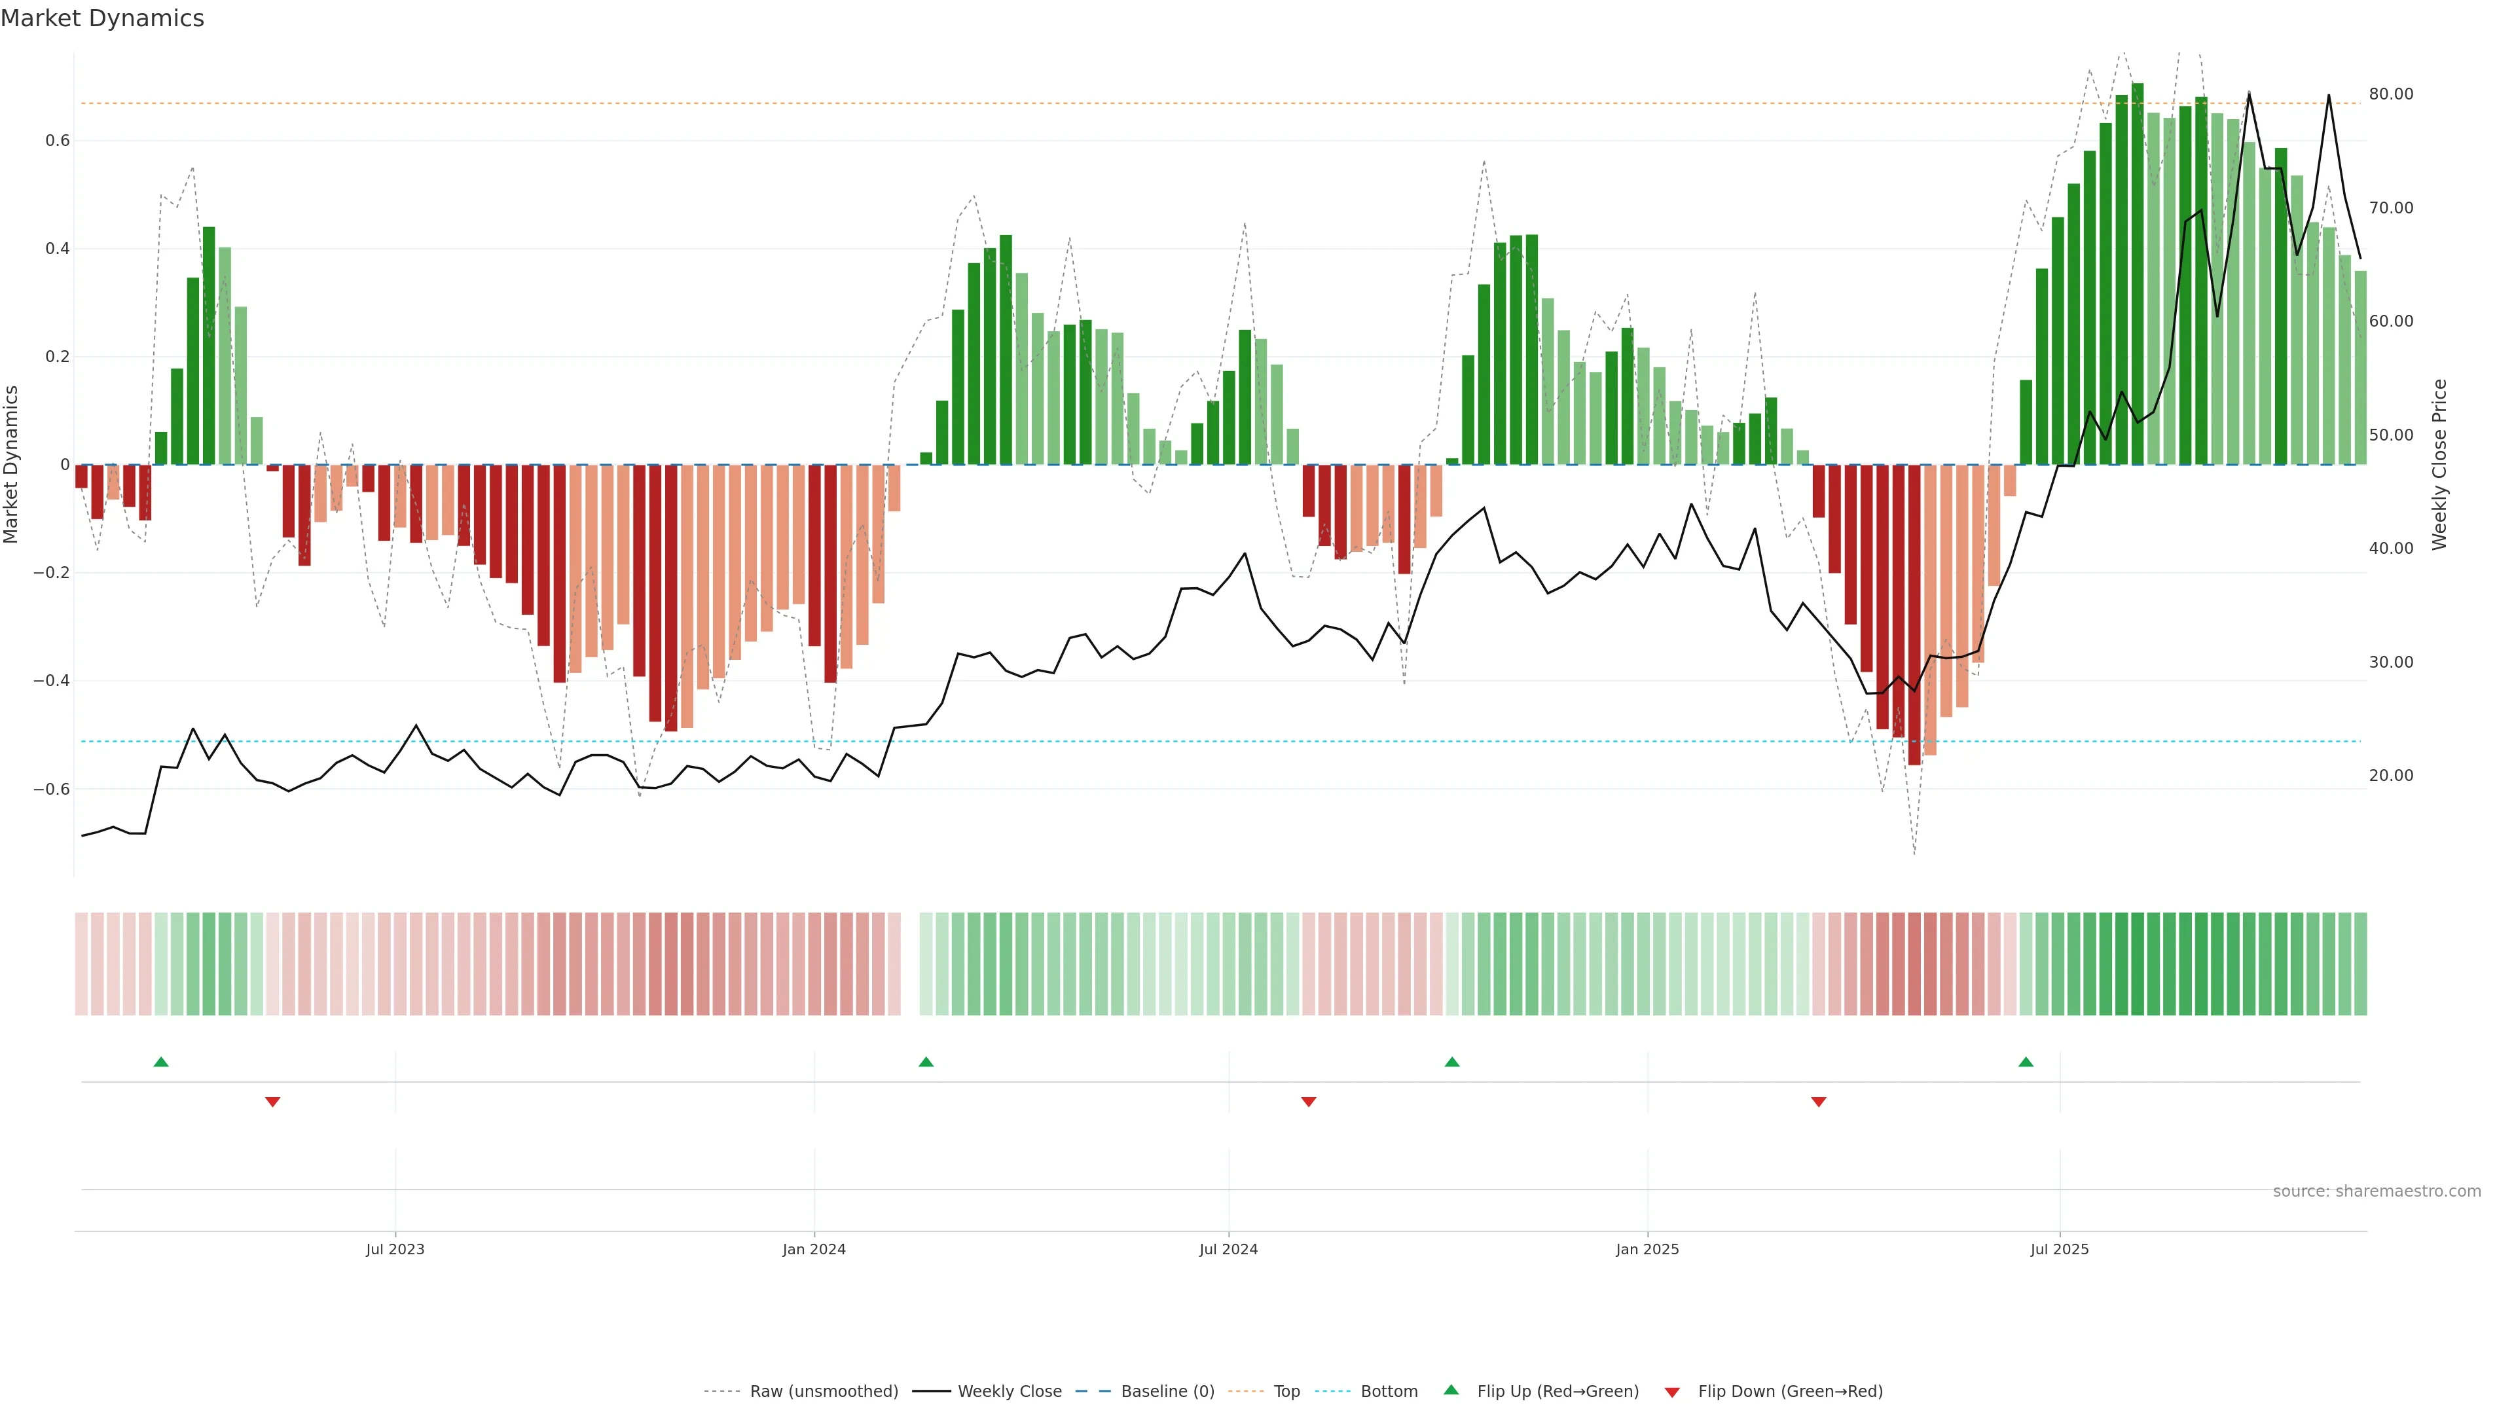Click the green flip-up marker in late 2024

(x=1452, y=1062)
